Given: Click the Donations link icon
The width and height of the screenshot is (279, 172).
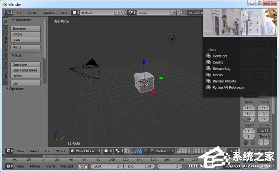Looking at the screenshot, I should click(208, 56).
